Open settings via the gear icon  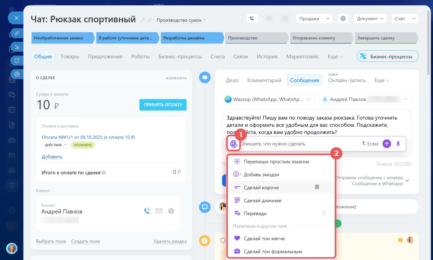coord(343,19)
